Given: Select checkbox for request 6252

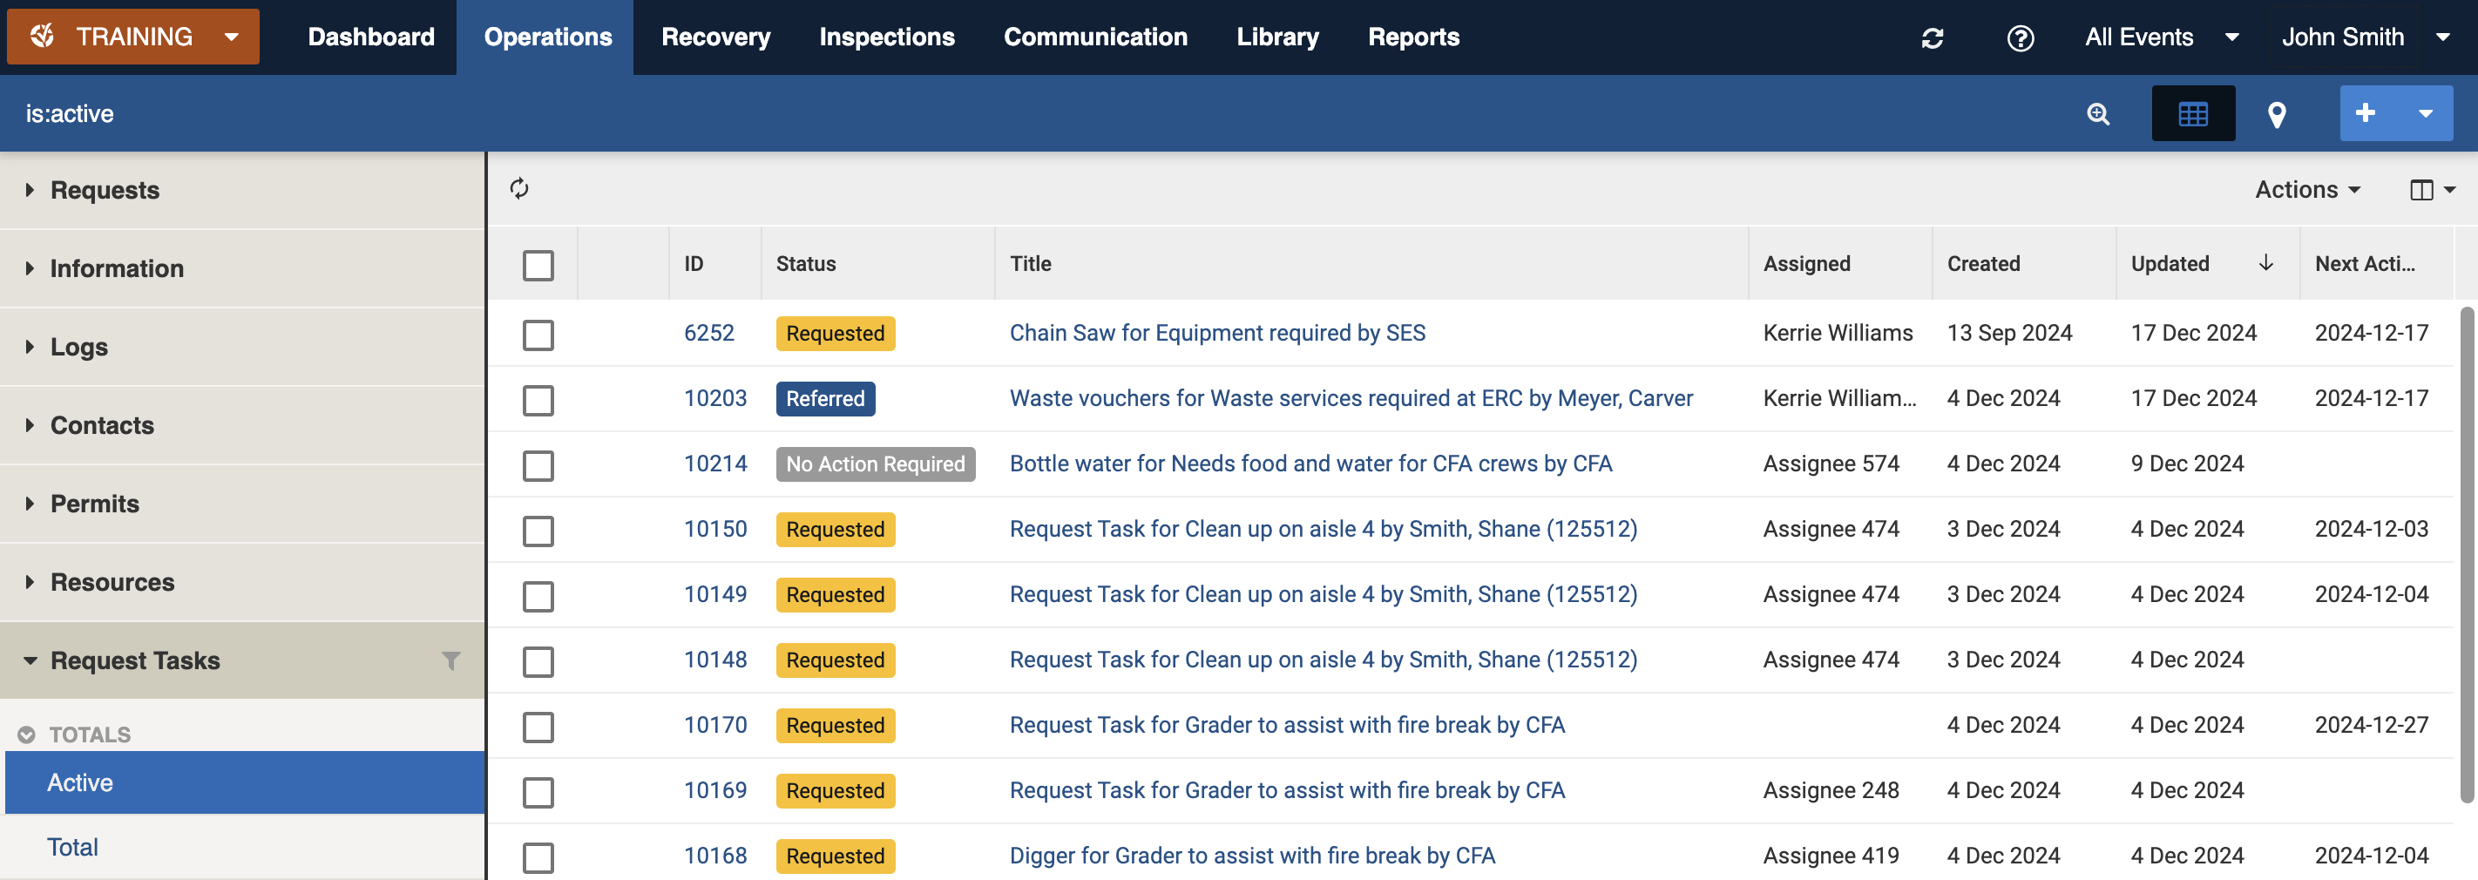Looking at the screenshot, I should click(538, 335).
